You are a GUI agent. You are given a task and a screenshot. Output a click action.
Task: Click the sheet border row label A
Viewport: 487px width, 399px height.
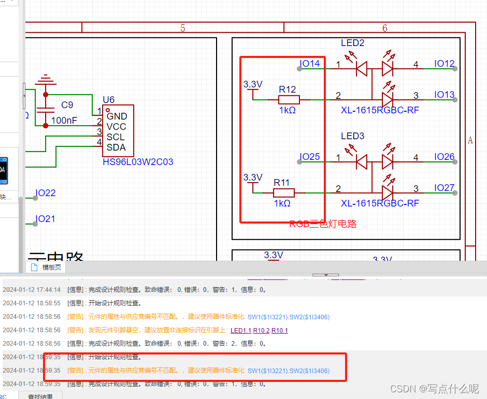pyautogui.click(x=470, y=140)
